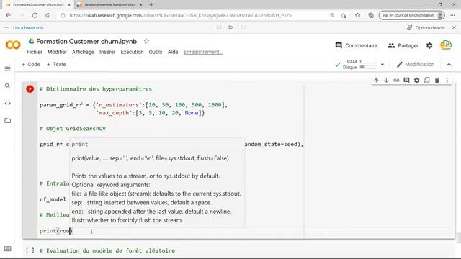Open the command palette icon at bottom left

coord(8,249)
